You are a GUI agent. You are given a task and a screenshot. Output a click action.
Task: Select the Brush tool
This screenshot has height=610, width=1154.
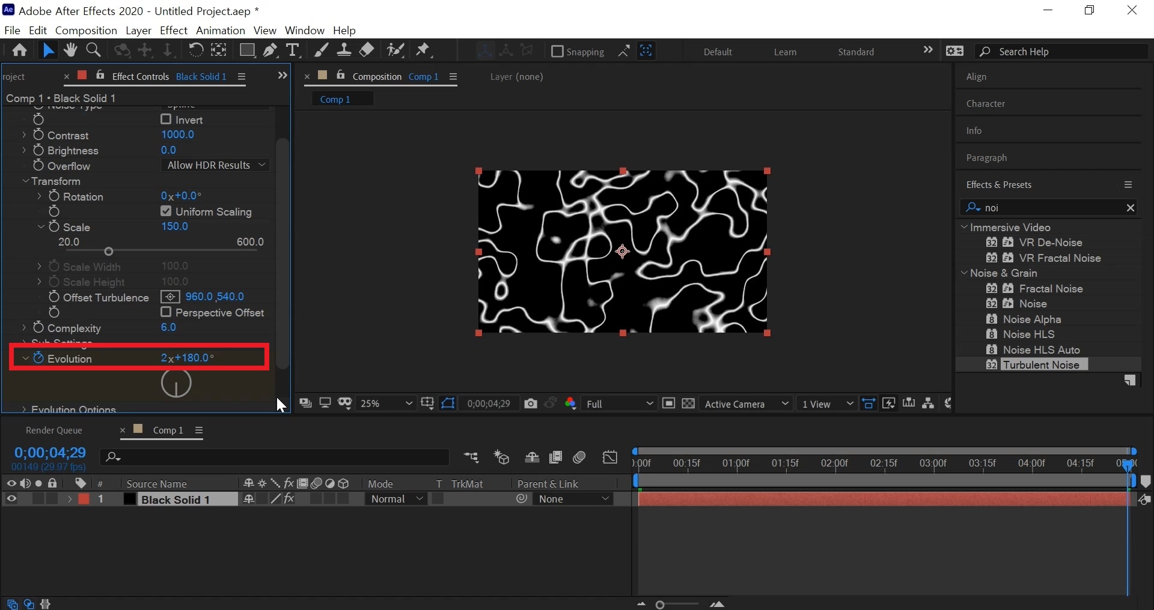pyautogui.click(x=322, y=50)
